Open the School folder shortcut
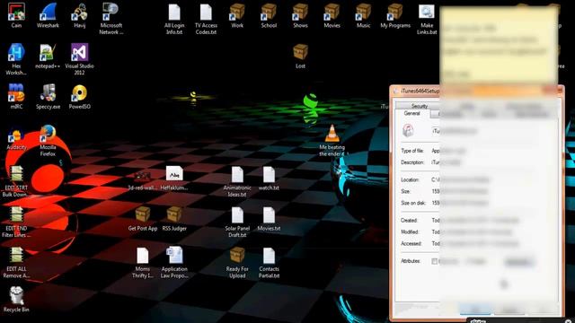This screenshot has height=323, width=575. 269,15
